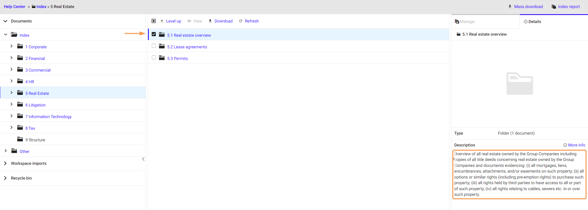
Task: Expand the 3 Commercial folder
Action: tap(11, 69)
